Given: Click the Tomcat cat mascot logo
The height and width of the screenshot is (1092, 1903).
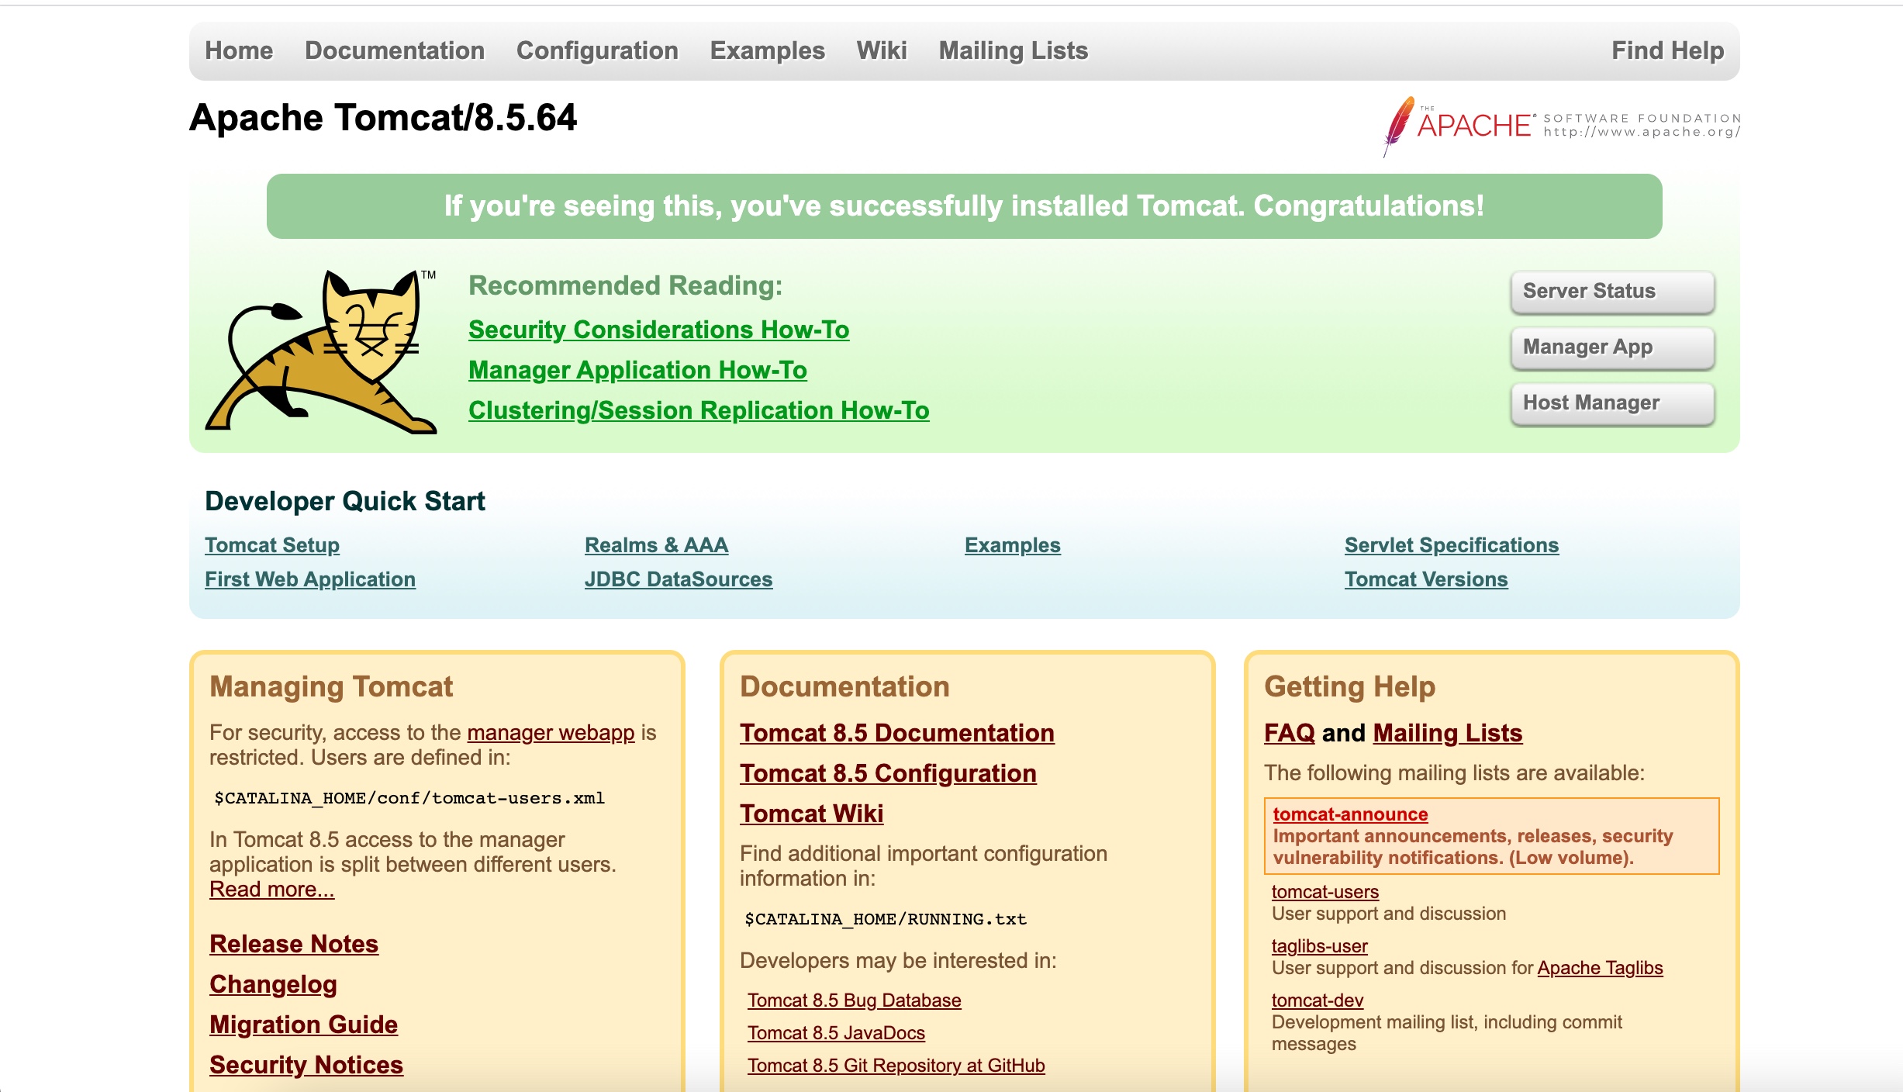Looking at the screenshot, I should pyautogui.click(x=320, y=351).
